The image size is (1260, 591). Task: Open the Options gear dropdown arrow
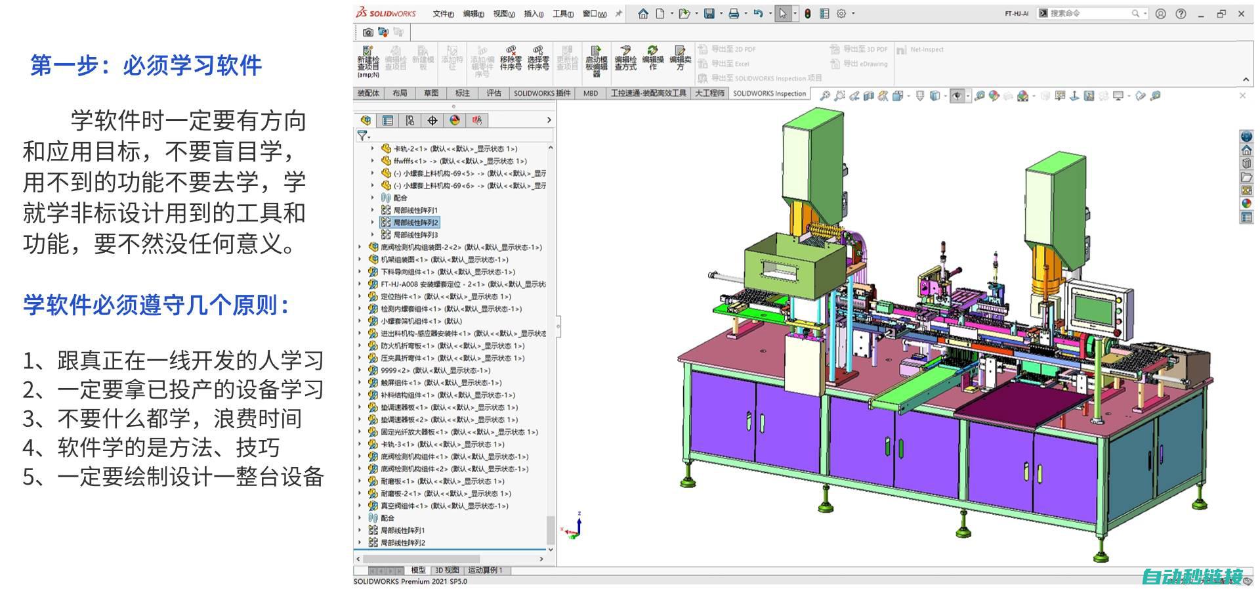pyautogui.click(x=852, y=13)
